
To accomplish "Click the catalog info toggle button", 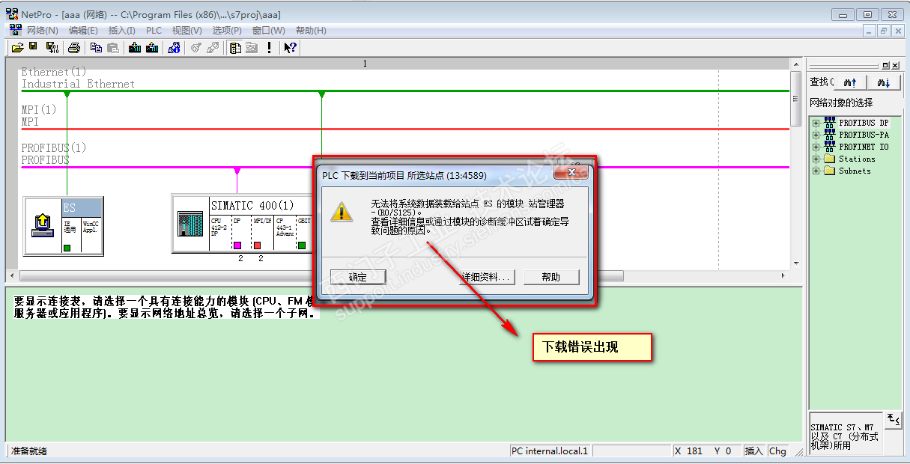I will [x=894, y=419].
